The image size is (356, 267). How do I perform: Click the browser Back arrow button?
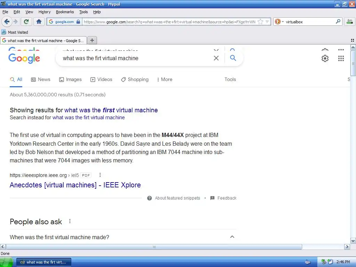tap(7, 22)
